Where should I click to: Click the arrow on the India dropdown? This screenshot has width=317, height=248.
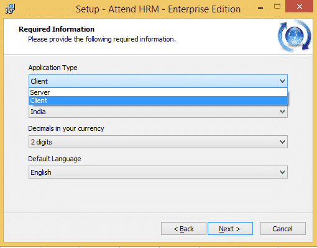tap(282, 112)
